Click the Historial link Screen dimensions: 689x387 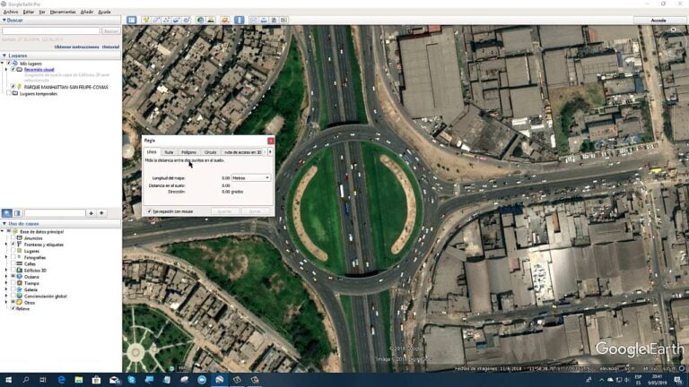110,47
